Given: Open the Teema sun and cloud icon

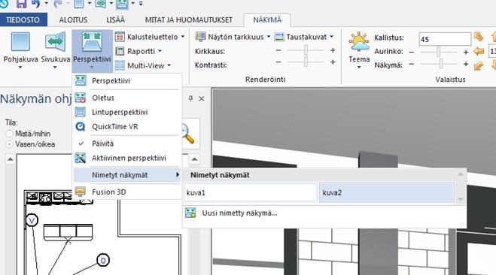Looking at the screenshot, I should (x=359, y=41).
